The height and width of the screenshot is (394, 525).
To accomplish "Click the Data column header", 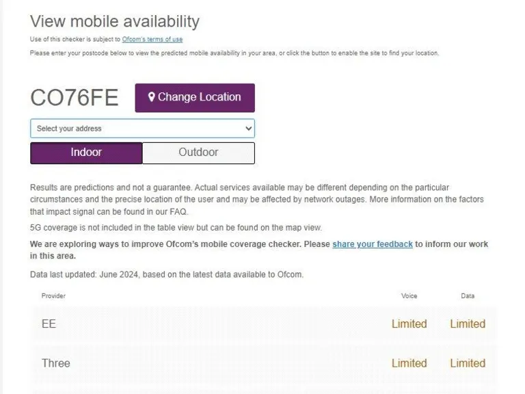I will (468, 296).
